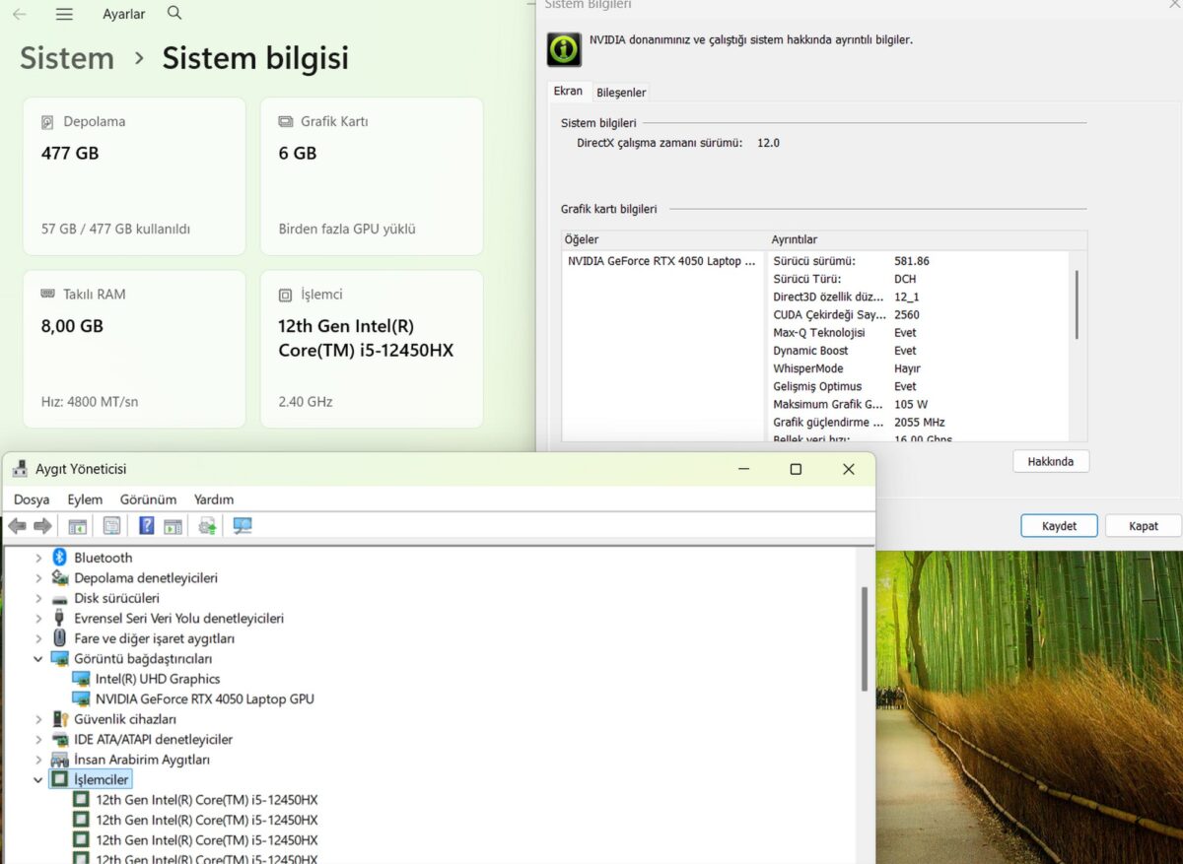Image resolution: width=1183 pixels, height=864 pixels.
Task: Select Disk sürücüleri in the device tree
Action: 116,598
